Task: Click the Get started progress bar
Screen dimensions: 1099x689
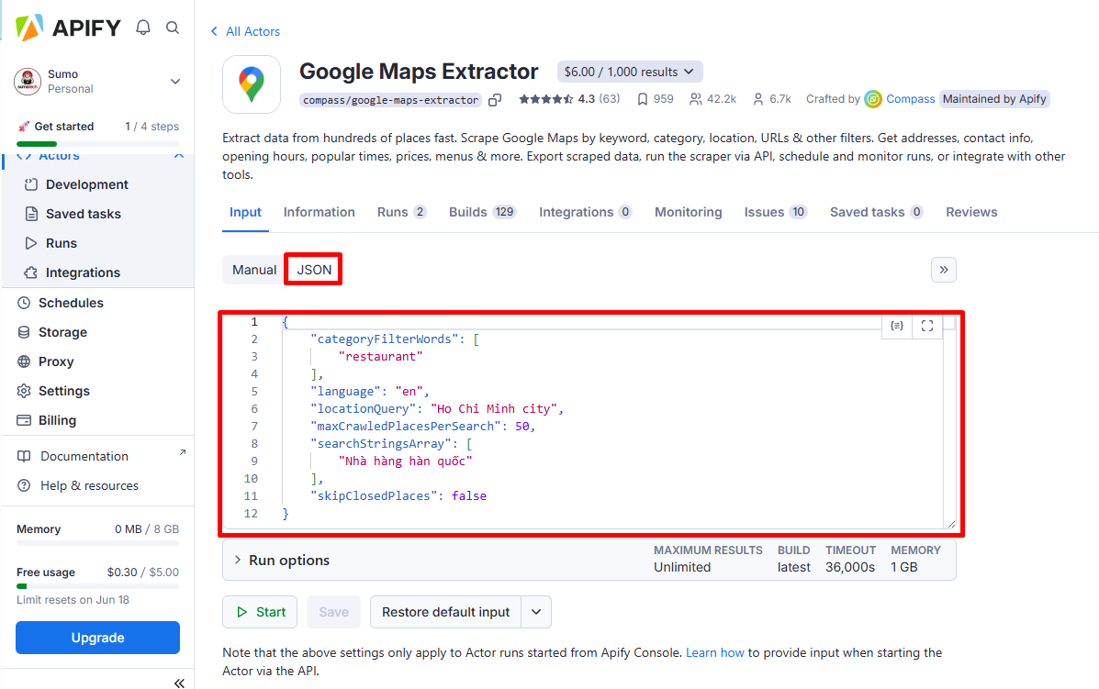Action: 97,143
